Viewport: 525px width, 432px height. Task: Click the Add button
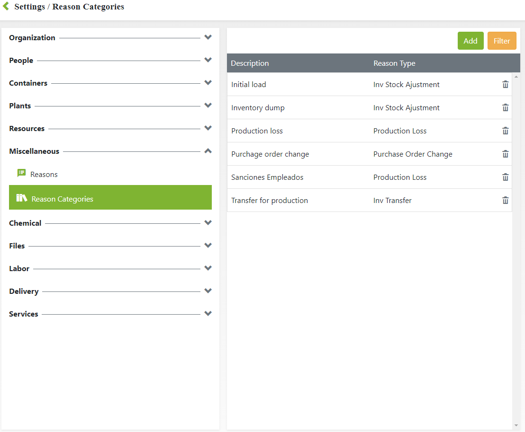click(471, 41)
